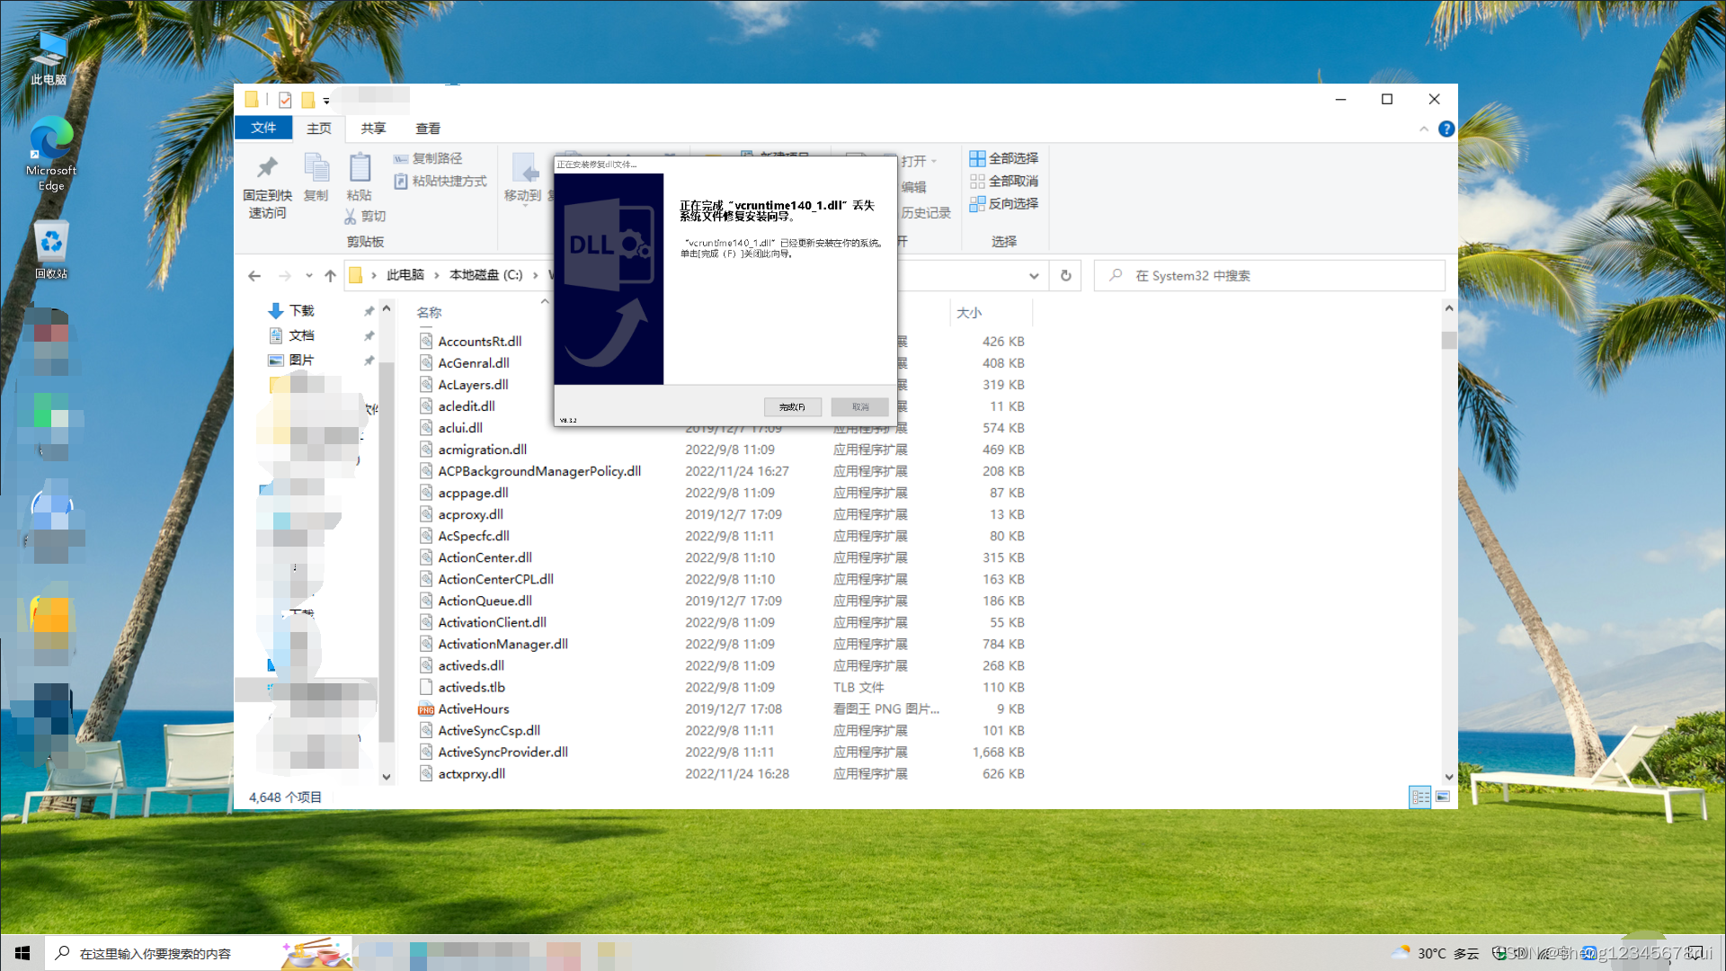
Task: Click the Pin to Quick Access icon
Action: point(267,168)
